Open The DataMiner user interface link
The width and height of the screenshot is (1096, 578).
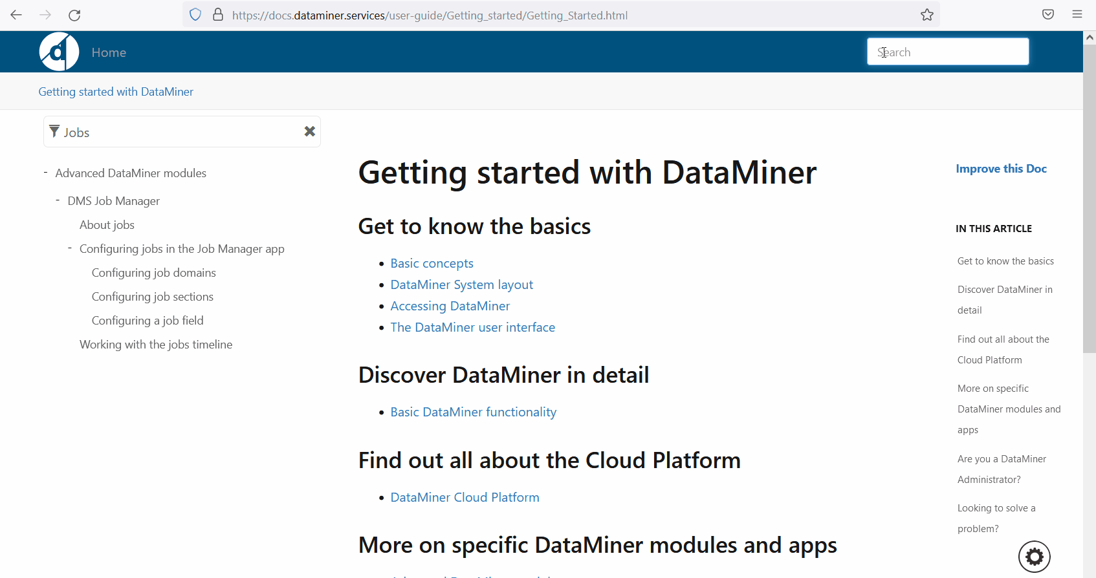[473, 328]
